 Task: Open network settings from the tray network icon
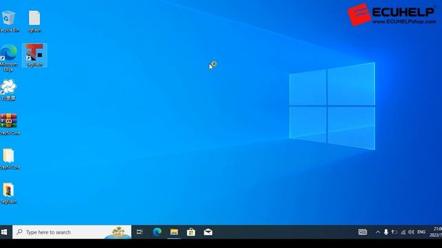tap(403, 232)
